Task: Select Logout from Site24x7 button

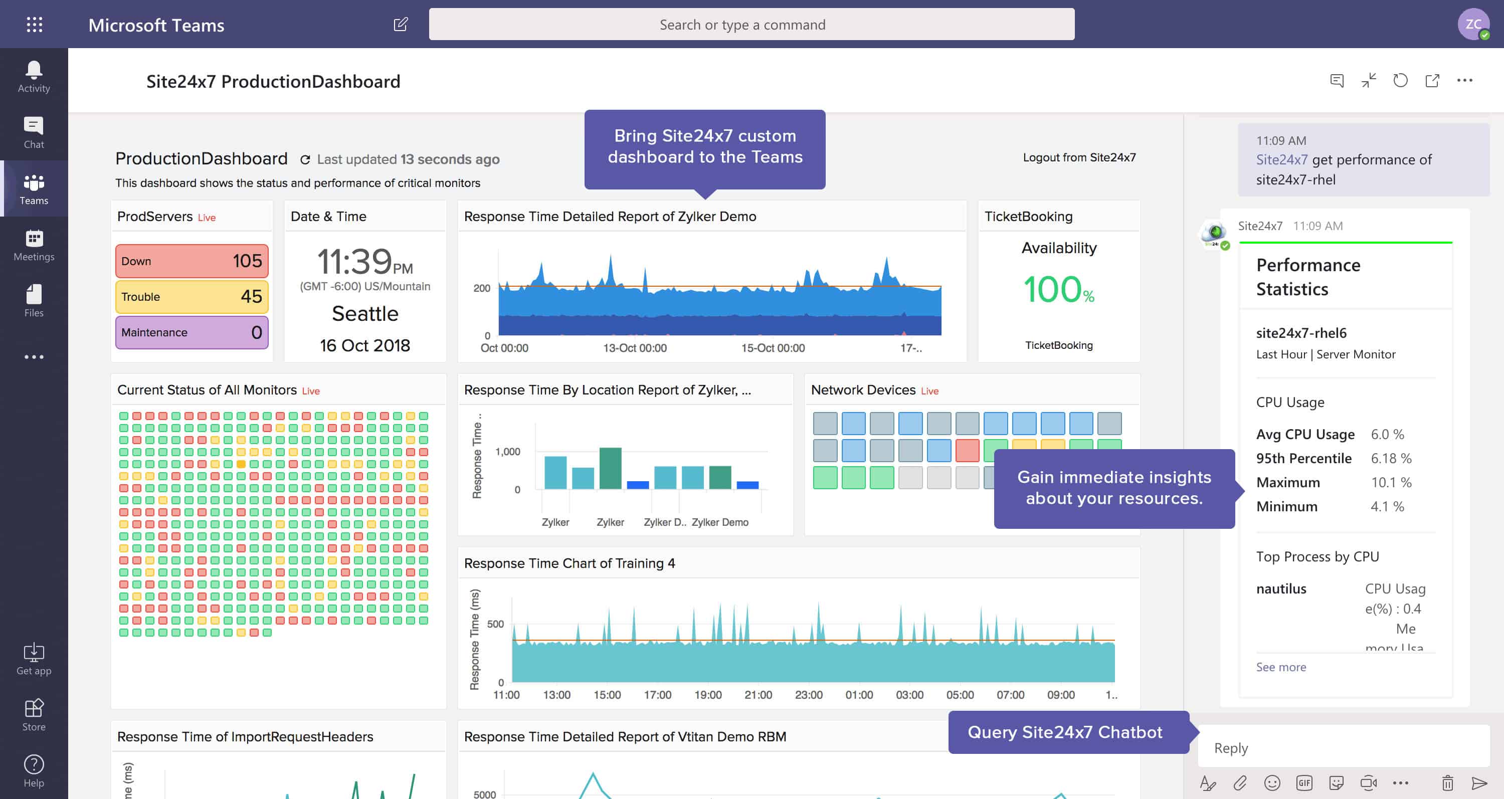Action: tap(1080, 158)
